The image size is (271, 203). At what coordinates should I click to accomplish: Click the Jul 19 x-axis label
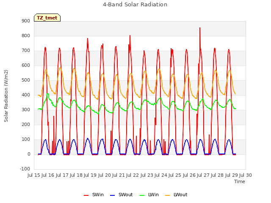coord(90,175)
